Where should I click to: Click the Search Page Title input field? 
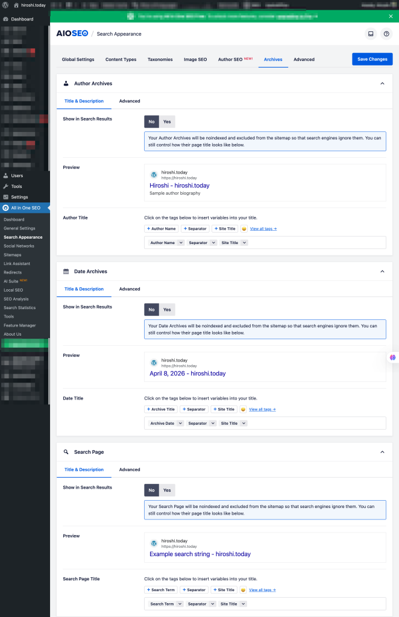click(313, 604)
